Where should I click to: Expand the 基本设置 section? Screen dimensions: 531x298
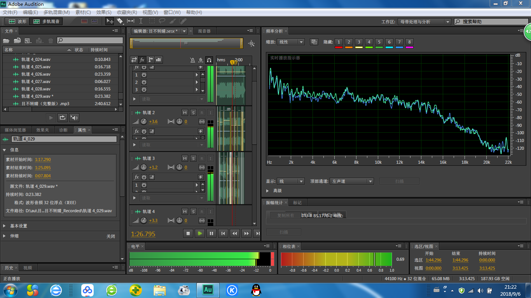pos(4,226)
